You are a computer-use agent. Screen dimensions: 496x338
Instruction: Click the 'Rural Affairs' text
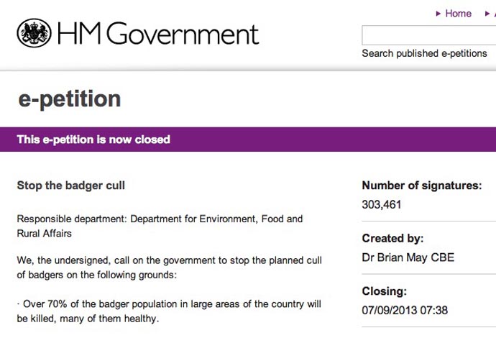(x=45, y=233)
